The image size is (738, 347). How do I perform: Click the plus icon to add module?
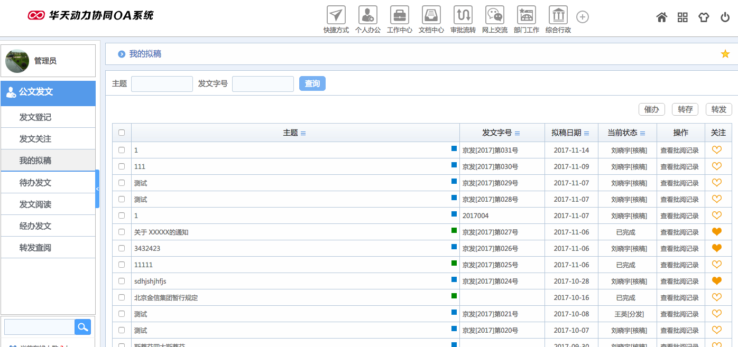pyautogui.click(x=582, y=17)
